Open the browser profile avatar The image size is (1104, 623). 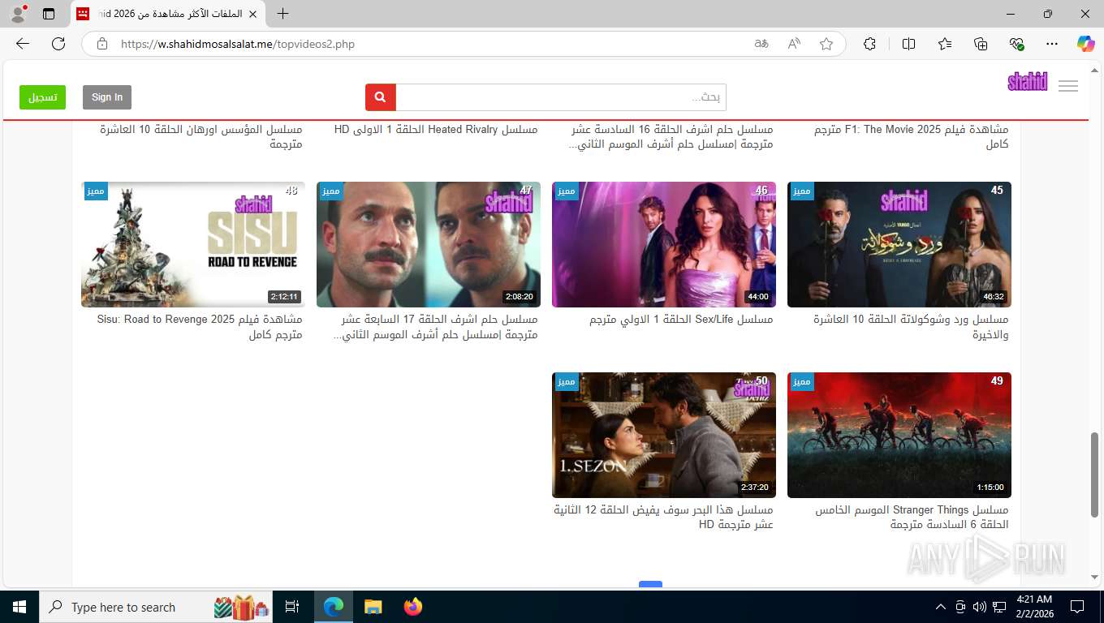pos(18,14)
